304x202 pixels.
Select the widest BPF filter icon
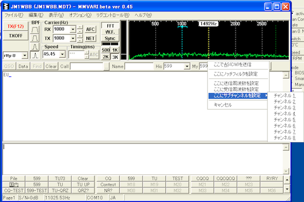tap(35, 30)
